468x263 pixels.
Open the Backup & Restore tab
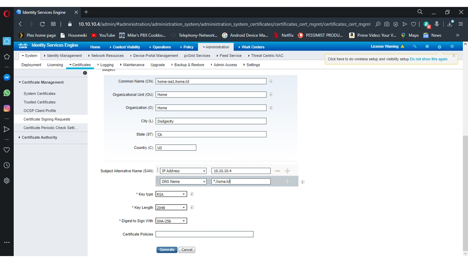coord(188,65)
